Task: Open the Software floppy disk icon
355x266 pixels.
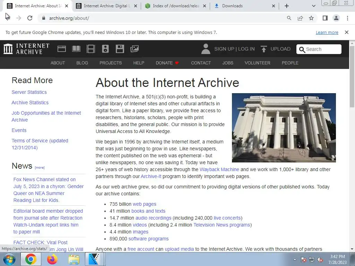Action: click(120, 49)
